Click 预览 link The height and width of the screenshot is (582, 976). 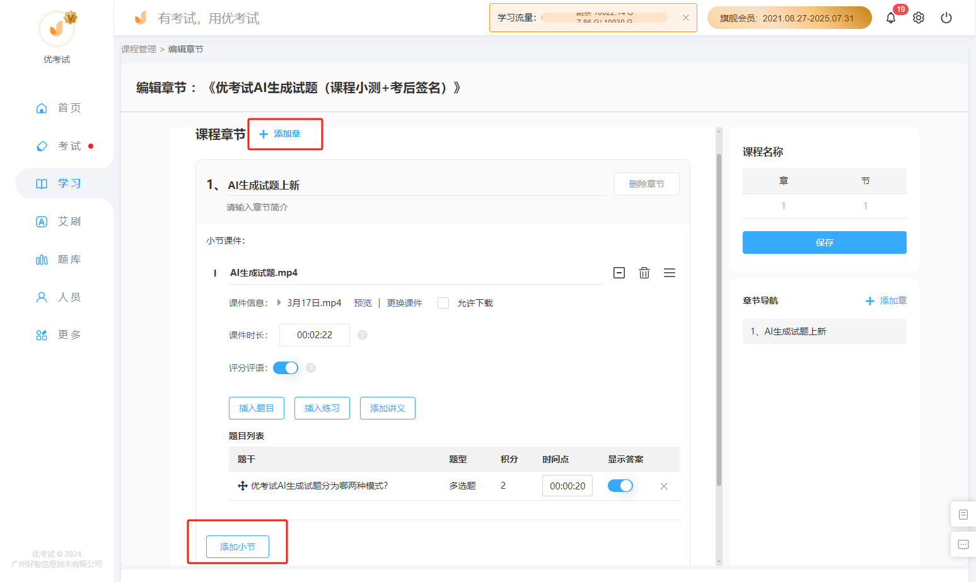(x=363, y=303)
